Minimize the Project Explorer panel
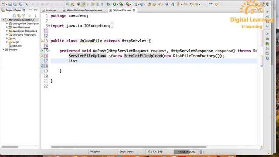The width and height of the screenshot is (279, 157). point(31,10)
